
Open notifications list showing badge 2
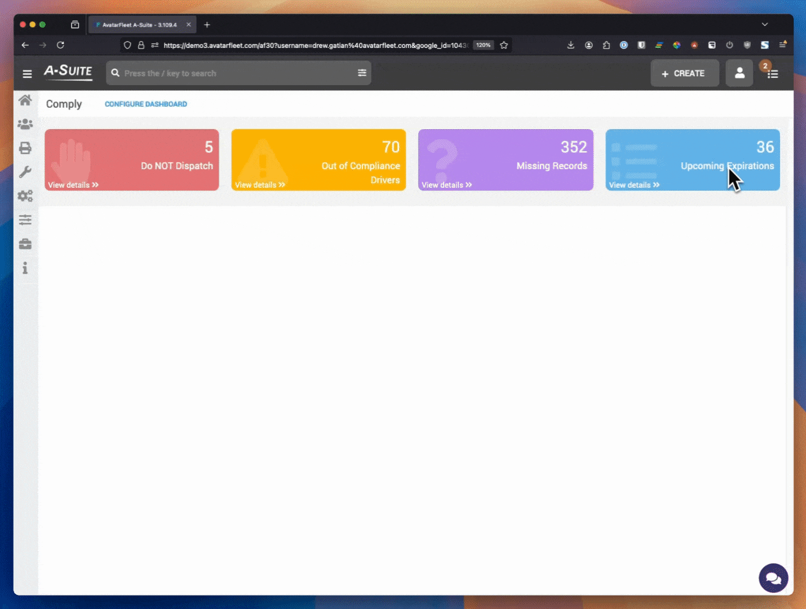click(773, 74)
